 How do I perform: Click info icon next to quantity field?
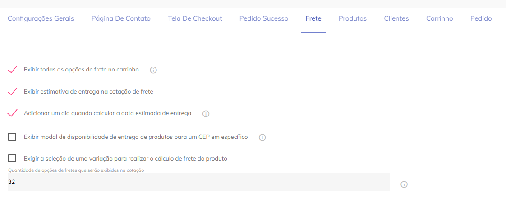pos(404,184)
